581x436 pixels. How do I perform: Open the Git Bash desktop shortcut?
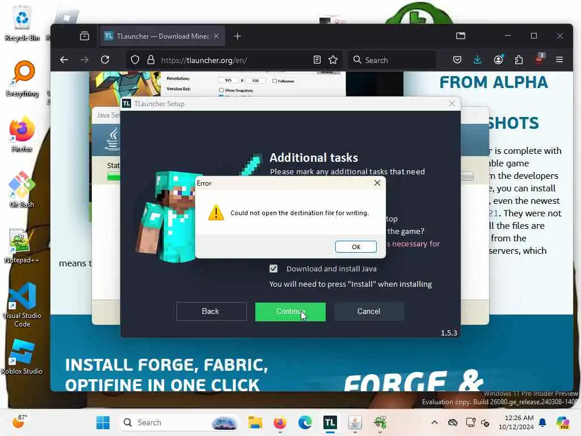[22, 190]
